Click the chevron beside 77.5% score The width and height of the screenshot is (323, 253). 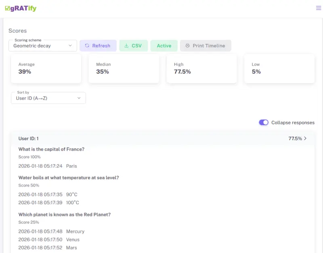tap(305, 139)
